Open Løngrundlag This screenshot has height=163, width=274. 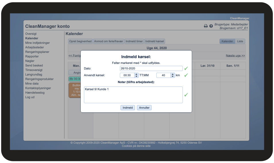pos(34,74)
